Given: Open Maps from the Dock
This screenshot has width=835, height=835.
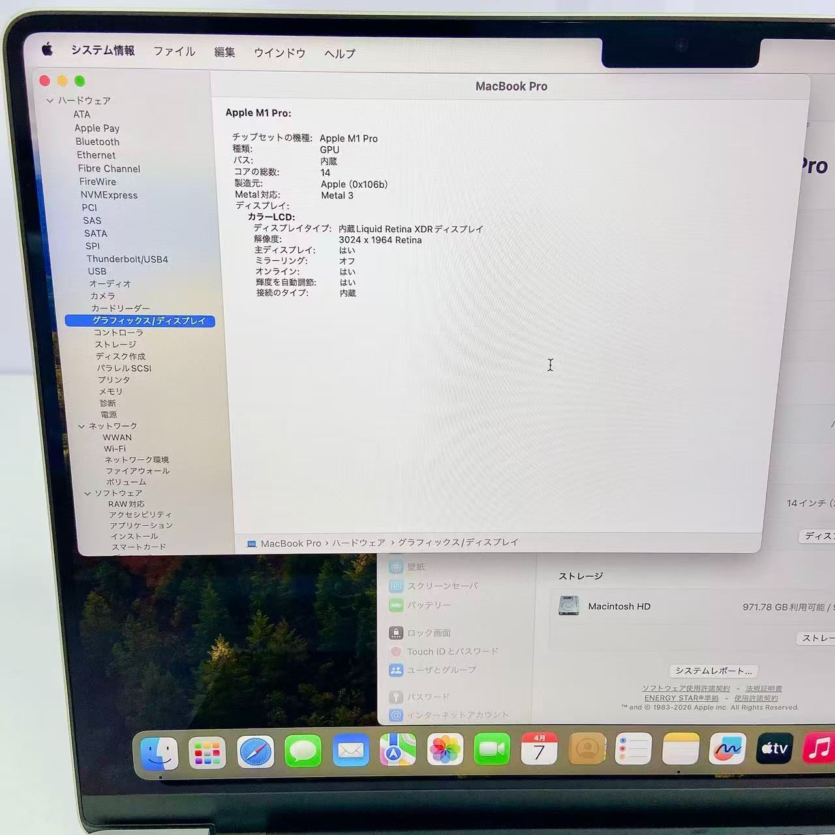Looking at the screenshot, I should (398, 751).
